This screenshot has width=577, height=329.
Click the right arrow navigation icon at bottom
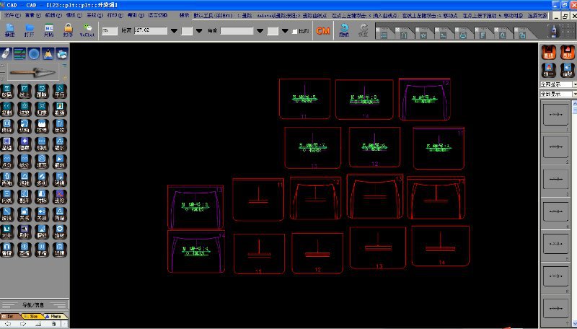pyautogui.click(x=23, y=324)
